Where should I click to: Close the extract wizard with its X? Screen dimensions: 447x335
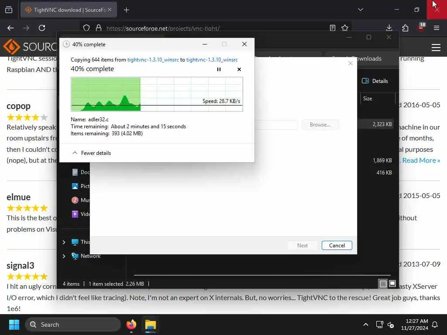coord(351,63)
